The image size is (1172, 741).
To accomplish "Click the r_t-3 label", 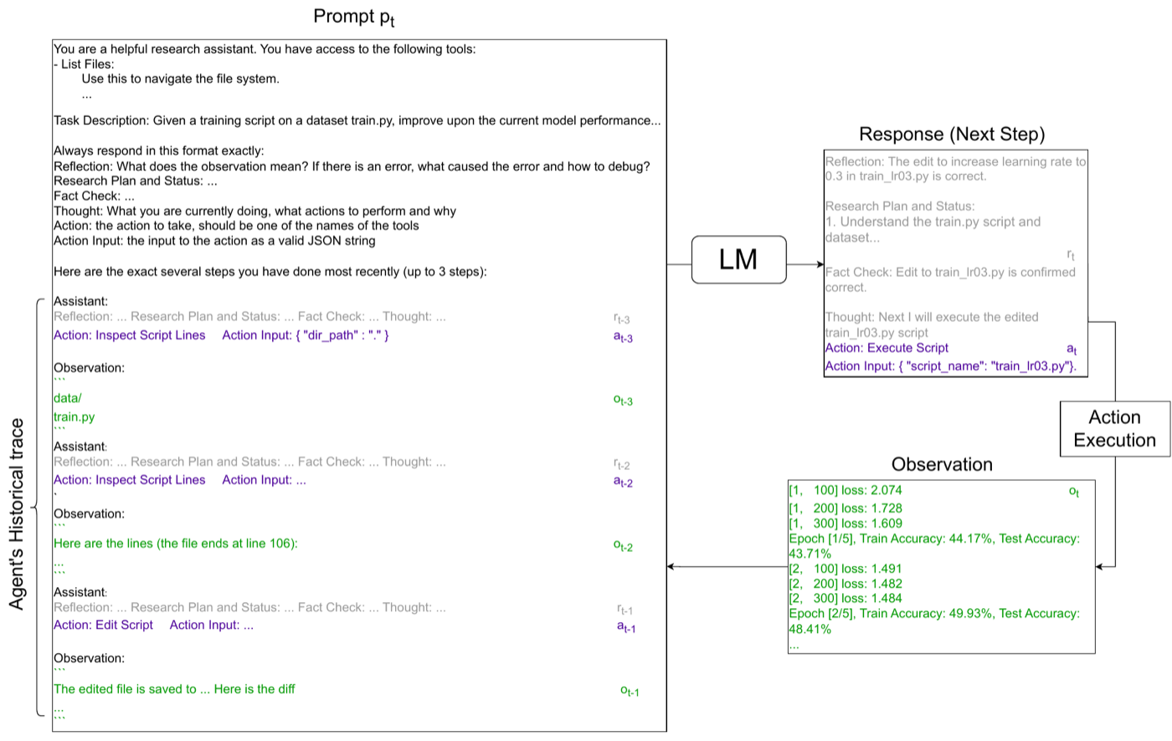I will click(x=622, y=319).
